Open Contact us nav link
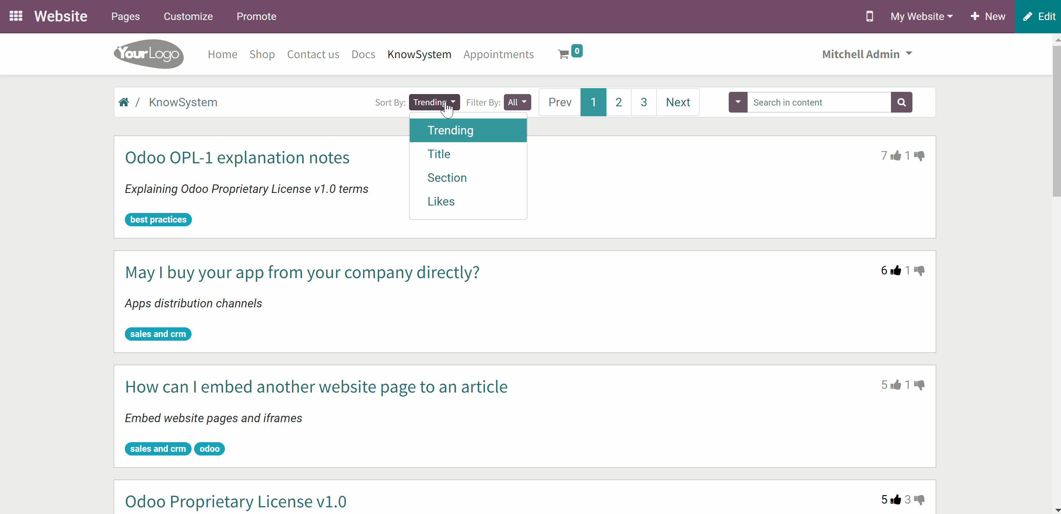Viewport: 1061px width, 514px height. 313,54
